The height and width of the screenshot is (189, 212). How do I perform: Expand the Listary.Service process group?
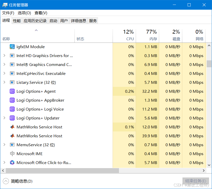(4, 82)
